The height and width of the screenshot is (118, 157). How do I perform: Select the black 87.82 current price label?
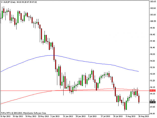tap(152, 102)
